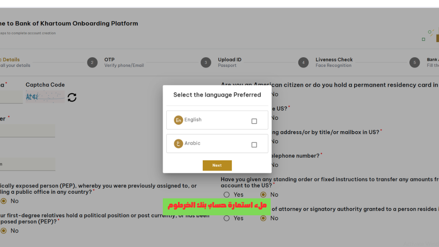Click the English language option row
The height and width of the screenshot is (247, 439).
[x=217, y=120]
